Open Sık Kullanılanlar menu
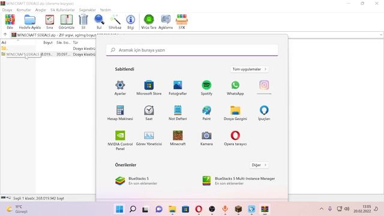The image size is (384, 216). tap(62, 10)
